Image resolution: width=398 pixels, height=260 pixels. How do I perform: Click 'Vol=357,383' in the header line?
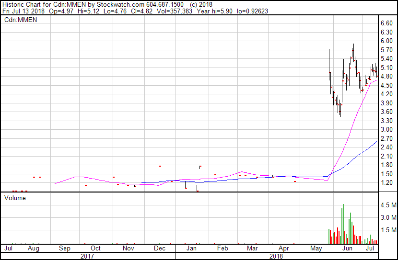point(175,11)
